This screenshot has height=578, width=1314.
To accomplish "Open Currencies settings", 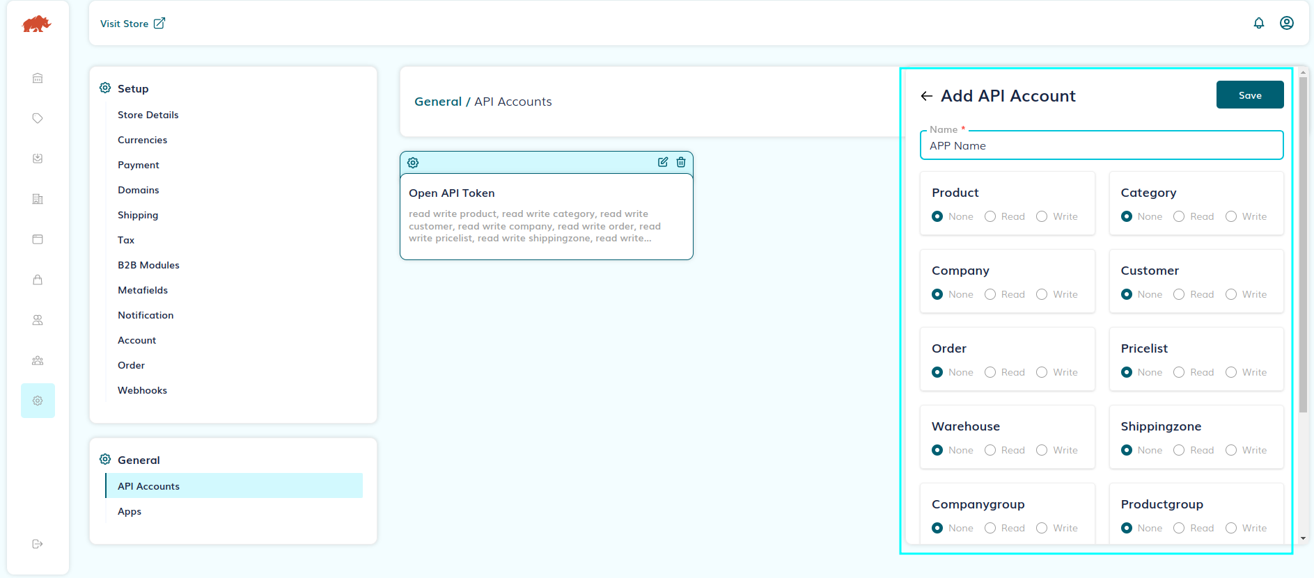I will (x=142, y=140).
